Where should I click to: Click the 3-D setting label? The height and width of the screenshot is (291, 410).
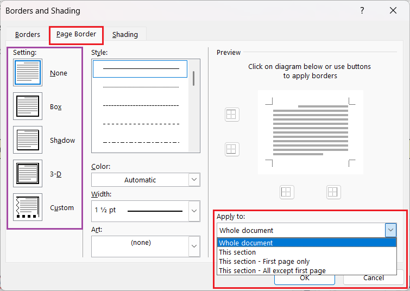coord(56,174)
